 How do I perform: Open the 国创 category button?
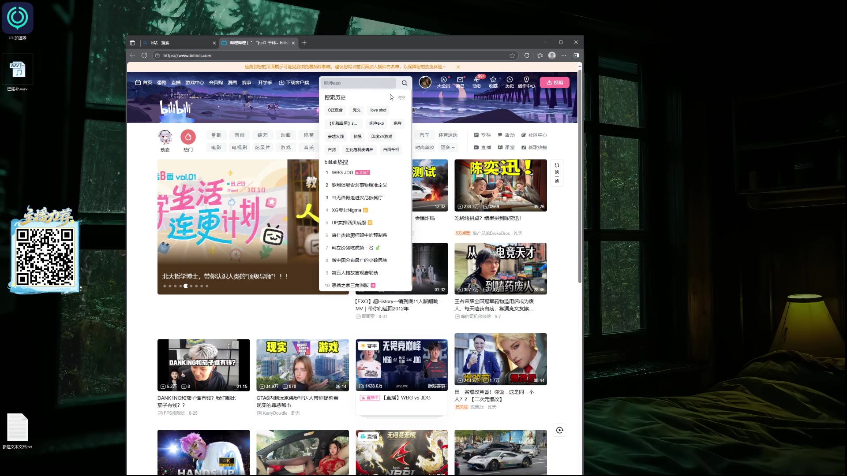point(239,135)
